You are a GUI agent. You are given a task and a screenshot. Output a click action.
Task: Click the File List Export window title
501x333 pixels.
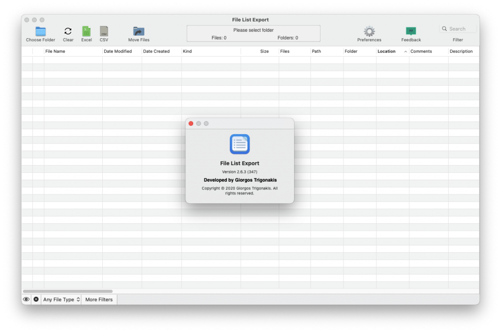point(250,20)
